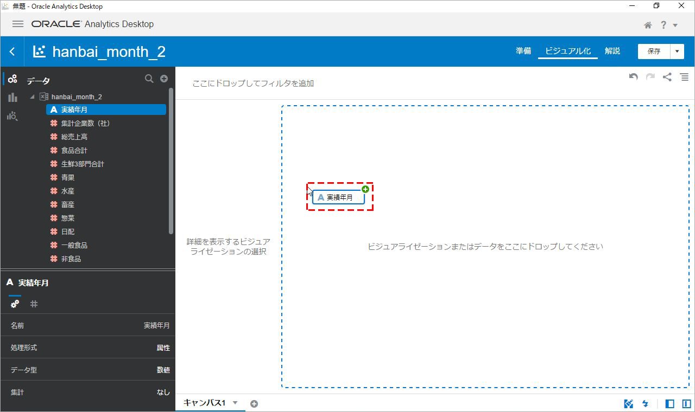Open the share icon in toolbar

pos(667,77)
